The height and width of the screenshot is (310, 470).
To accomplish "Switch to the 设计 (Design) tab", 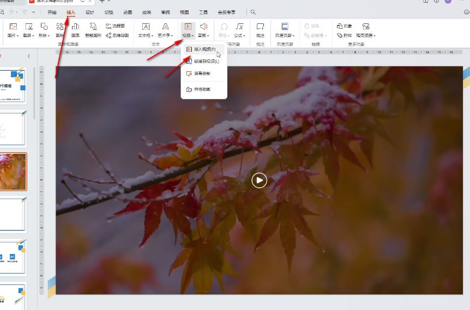I will (x=90, y=12).
